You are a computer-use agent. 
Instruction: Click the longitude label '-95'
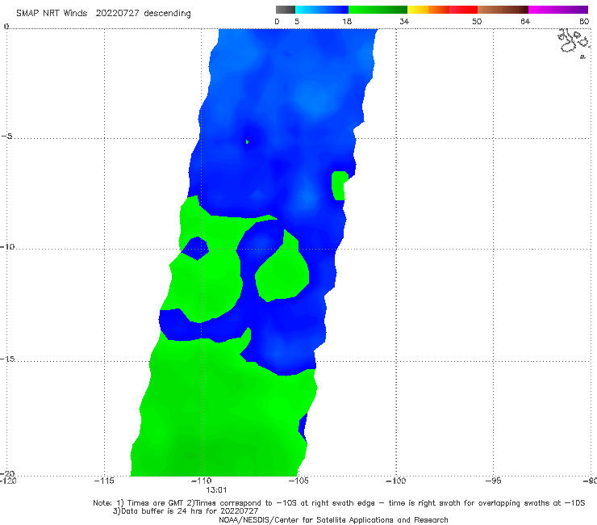(x=493, y=481)
